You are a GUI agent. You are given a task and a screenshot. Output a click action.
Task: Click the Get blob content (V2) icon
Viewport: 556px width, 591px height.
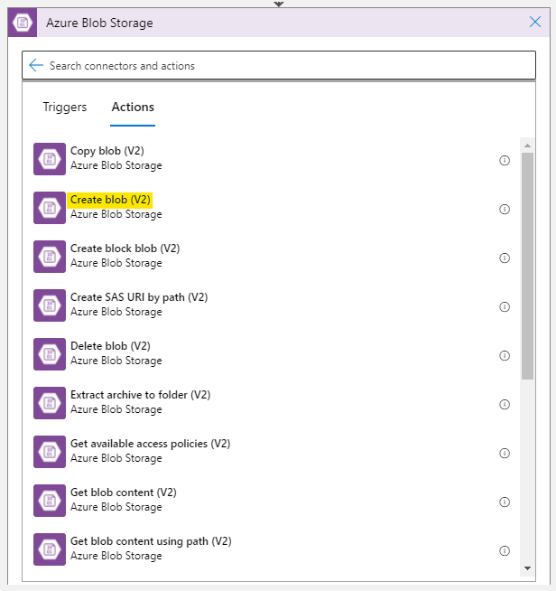click(x=50, y=501)
